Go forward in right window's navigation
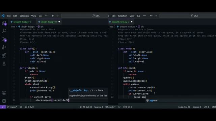Viewport: 216px width, 121px height. pyautogui.click(x=156, y=16)
